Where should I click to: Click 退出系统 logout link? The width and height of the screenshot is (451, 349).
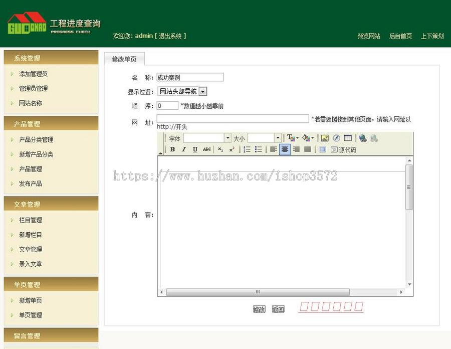pyautogui.click(x=170, y=36)
